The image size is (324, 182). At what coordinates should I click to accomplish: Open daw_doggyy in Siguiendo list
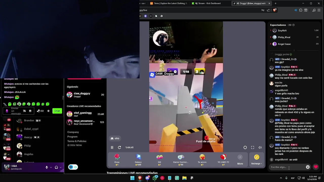pos(85,95)
